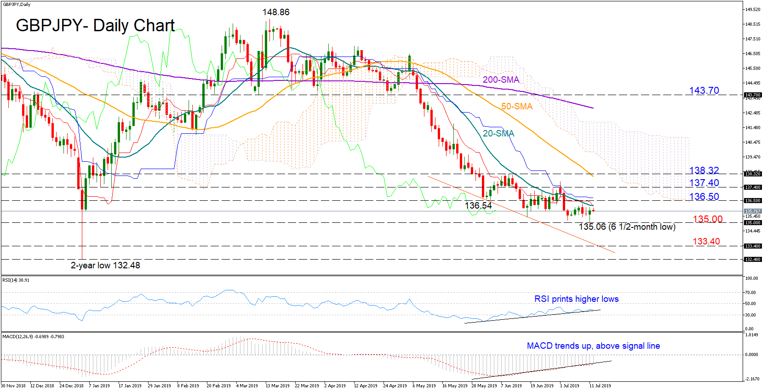Click the 13 Mar 2019 date label
Viewport: 767px width, 391px height.
pyautogui.click(x=277, y=385)
